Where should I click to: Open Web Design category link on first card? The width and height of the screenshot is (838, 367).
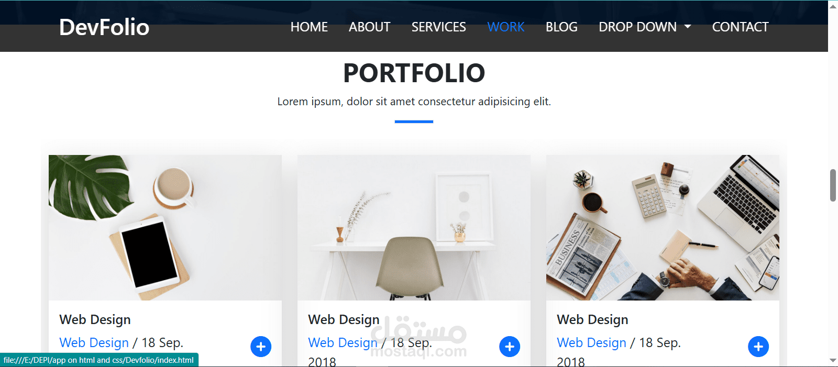94,342
